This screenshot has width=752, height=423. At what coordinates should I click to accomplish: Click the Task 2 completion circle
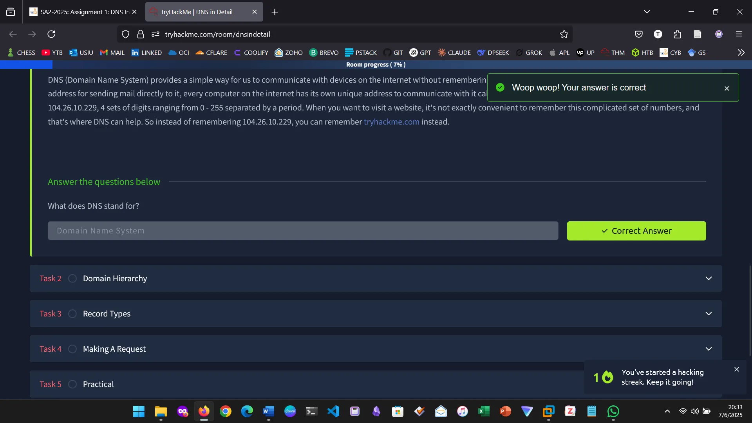click(72, 278)
